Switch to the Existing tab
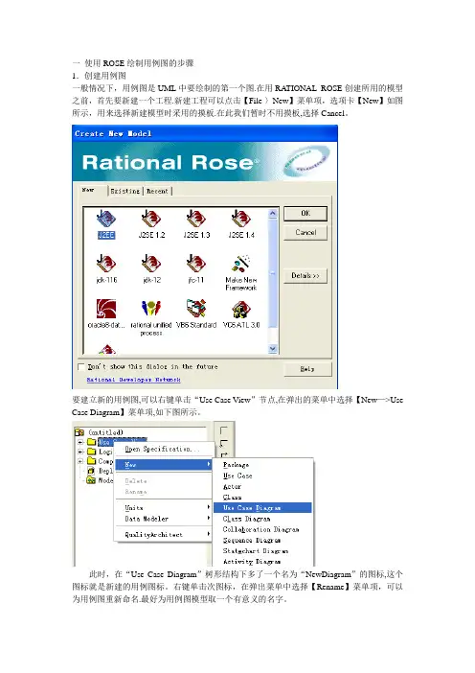 pos(125,191)
